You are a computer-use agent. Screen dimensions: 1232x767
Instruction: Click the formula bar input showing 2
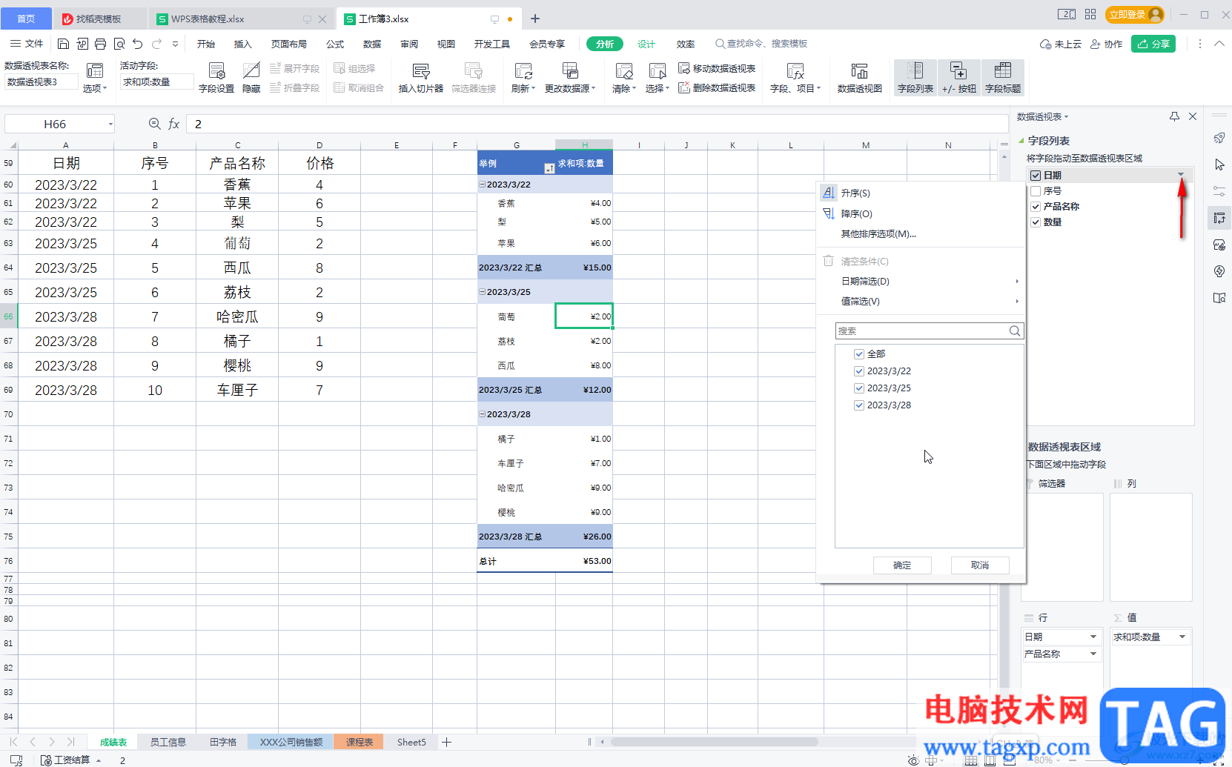(597, 124)
